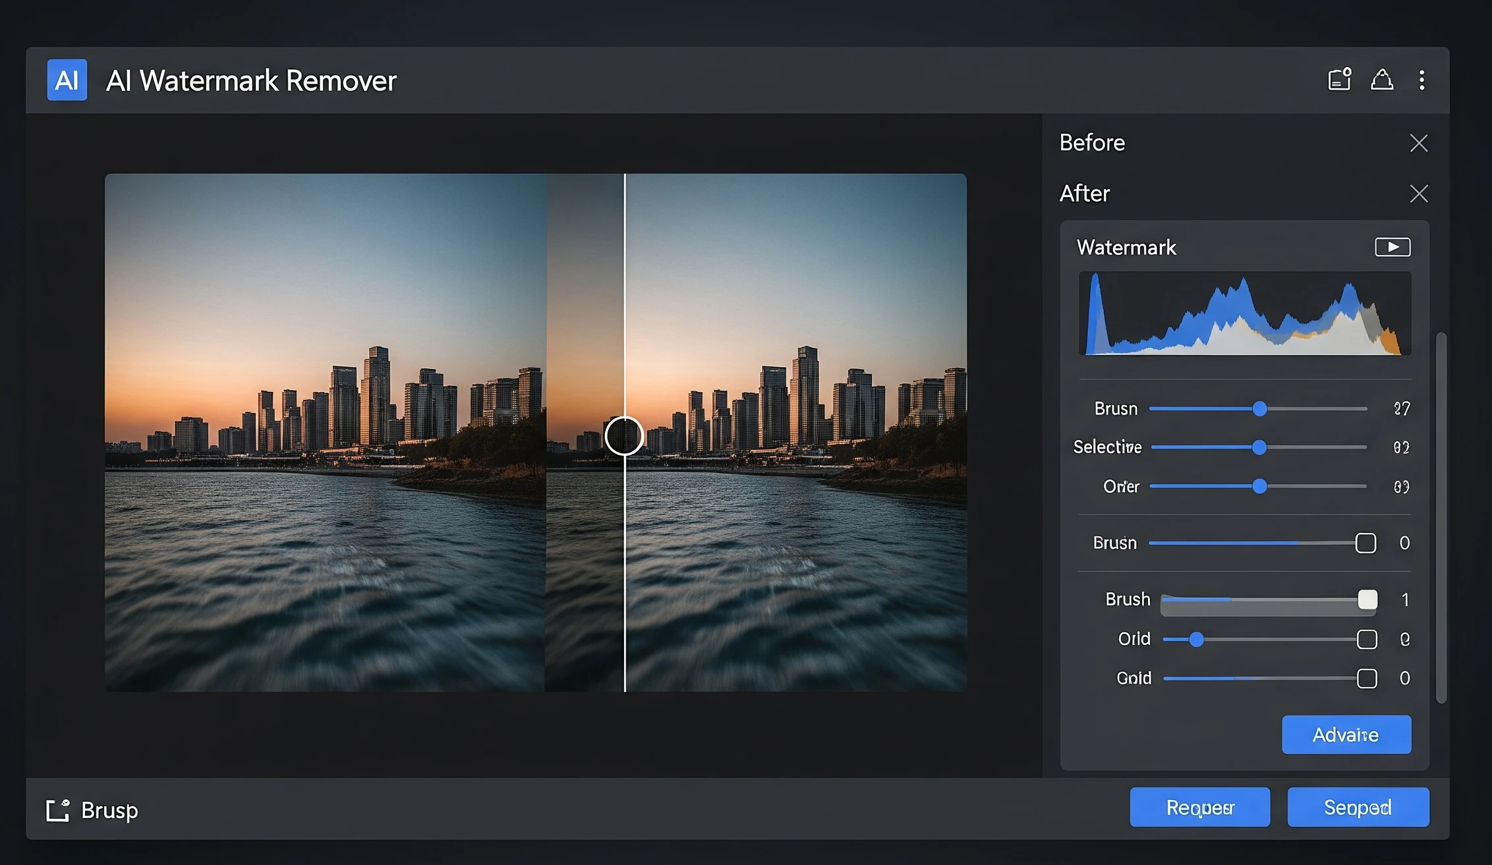This screenshot has height=865, width=1492.
Task: Click the Advaire button
Action: [x=1346, y=735]
